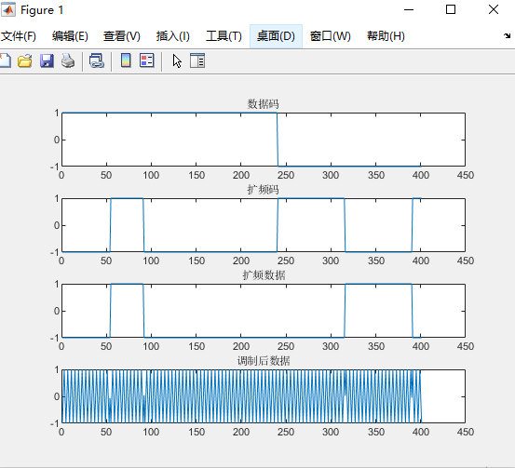Click the New Figure toolbar icon
This screenshot has width=515, height=468.
pyautogui.click(x=6, y=61)
